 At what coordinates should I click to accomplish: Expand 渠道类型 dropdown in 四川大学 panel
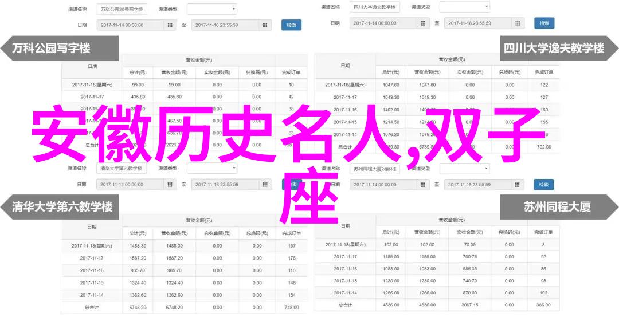coord(463,7)
